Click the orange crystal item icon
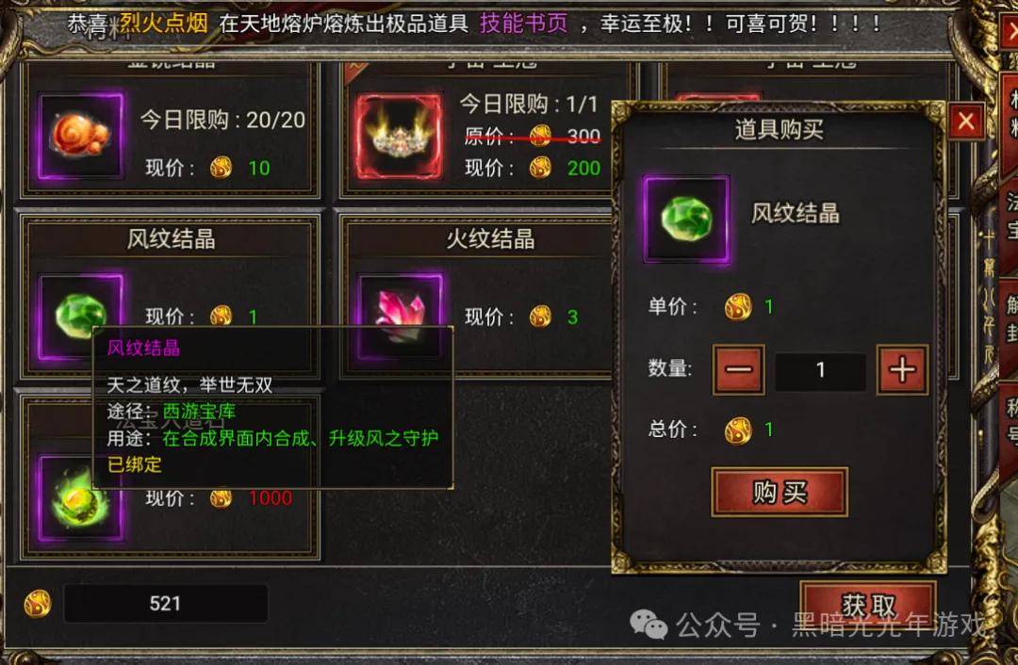 point(80,136)
